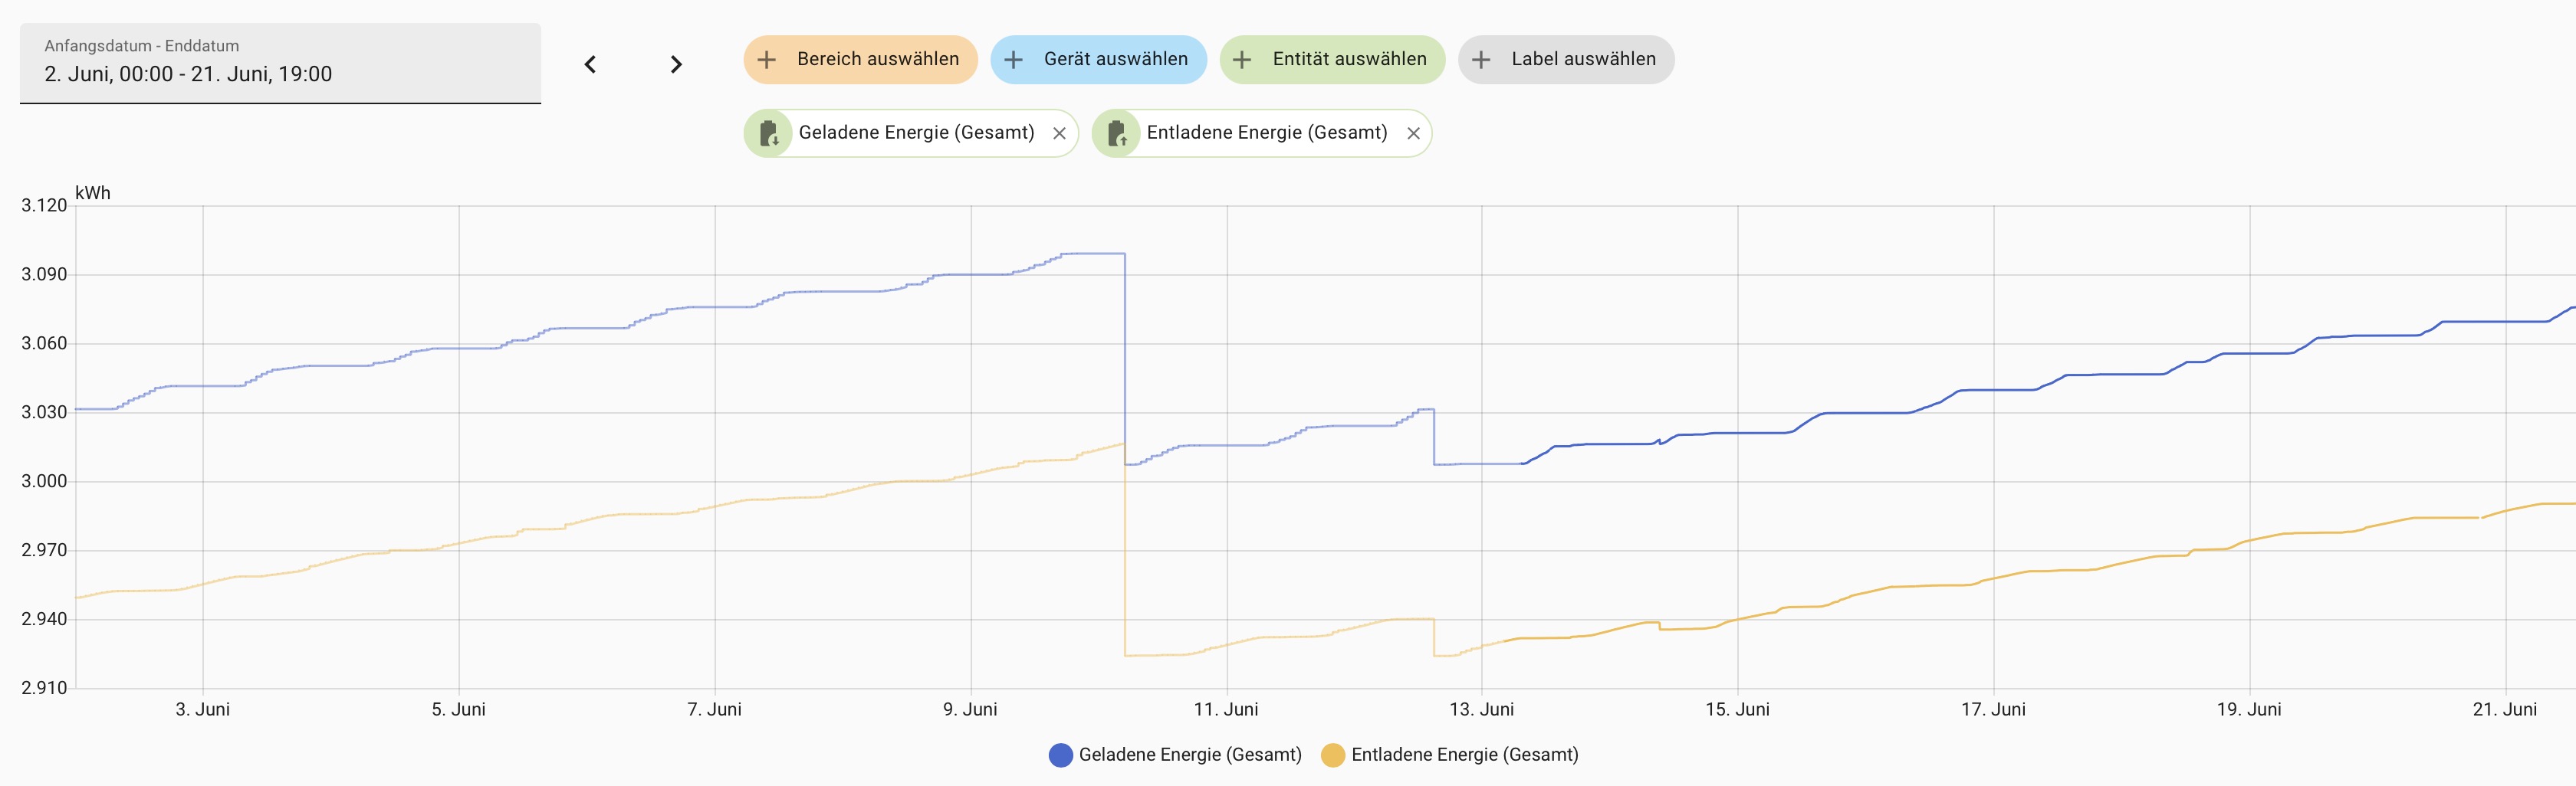The height and width of the screenshot is (786, 2576).
Task: Click yellow legend swatch for Entladene Energie
Action: tap(1333, 755)
